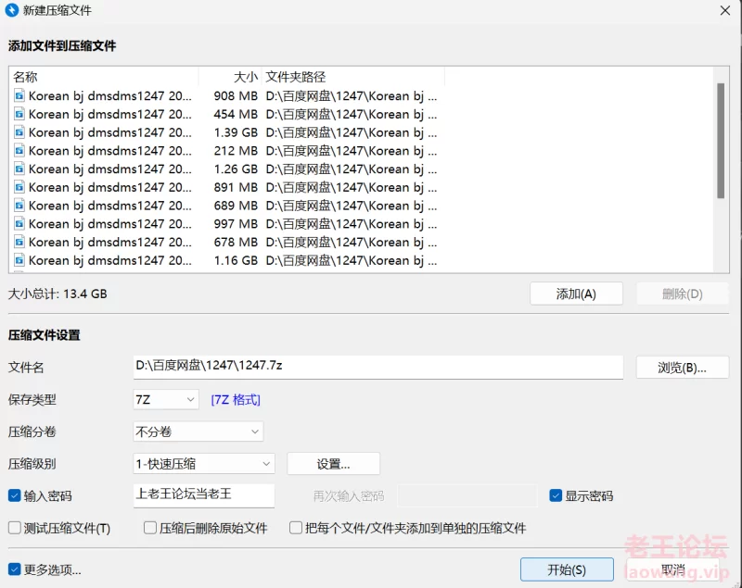Viewport: 742px width, 588px height.
Task: Click file icon of the 454 MB row
Action: [x=19, y=114]
